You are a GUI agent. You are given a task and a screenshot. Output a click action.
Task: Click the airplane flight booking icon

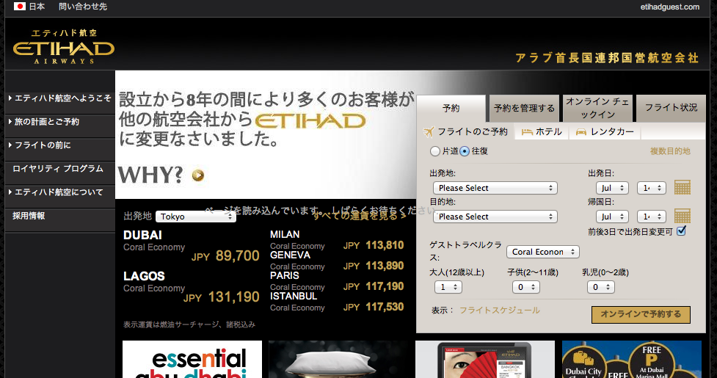click(x=429, y=132)
